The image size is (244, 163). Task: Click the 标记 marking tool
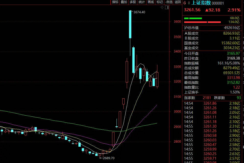pos(159,2)
